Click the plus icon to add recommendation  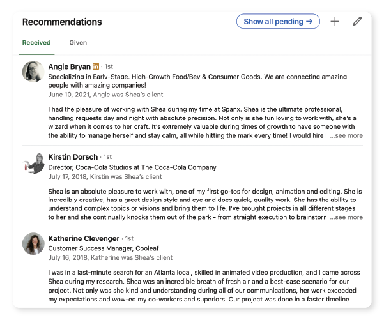335,22
